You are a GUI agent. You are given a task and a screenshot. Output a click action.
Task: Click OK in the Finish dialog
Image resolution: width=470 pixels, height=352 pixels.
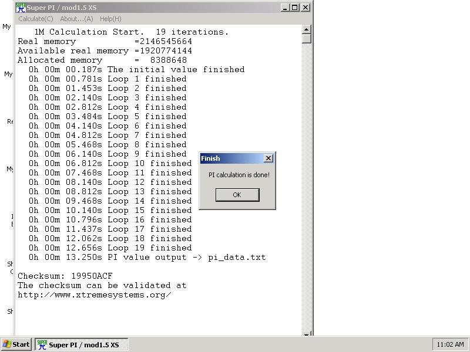coord(237,195)
